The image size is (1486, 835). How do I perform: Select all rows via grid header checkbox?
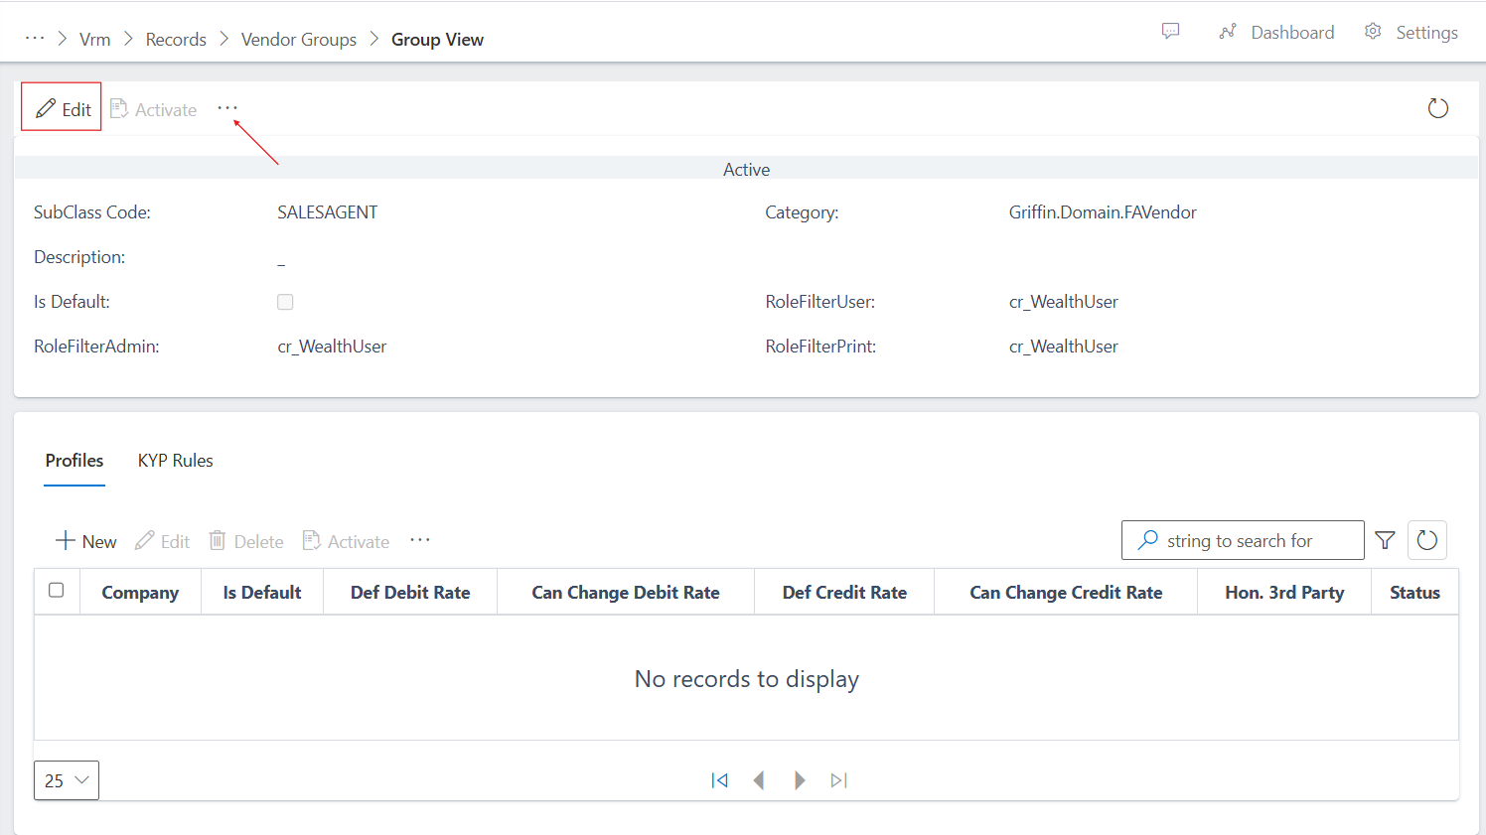[x=57, y=590]
